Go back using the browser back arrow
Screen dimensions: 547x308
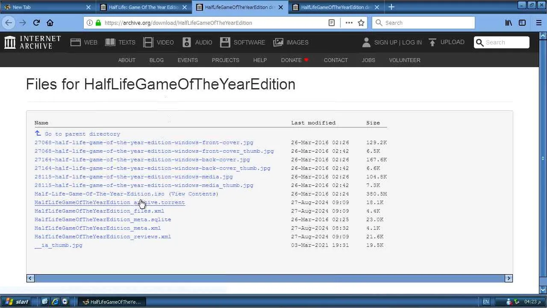tap(9, 23)
